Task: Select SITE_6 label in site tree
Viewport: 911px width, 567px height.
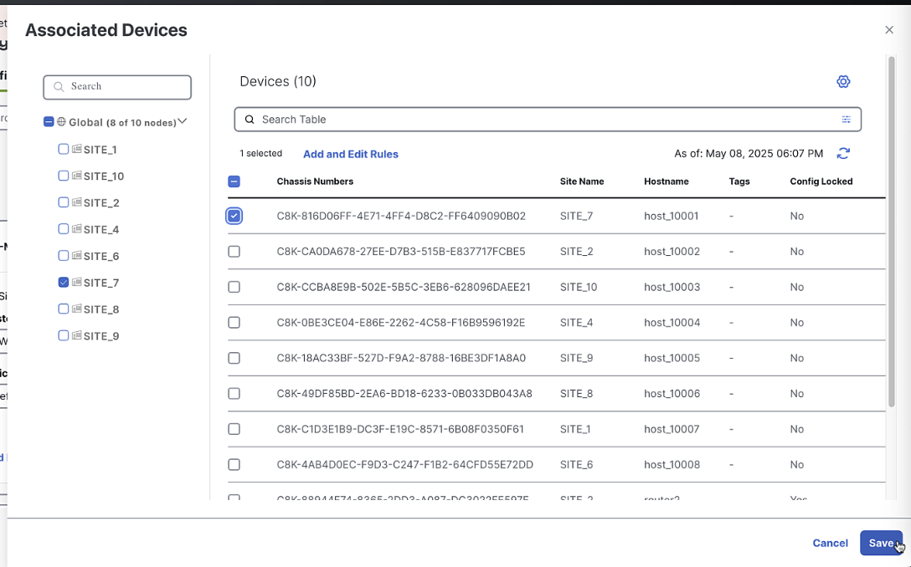Action: (101, 257)
